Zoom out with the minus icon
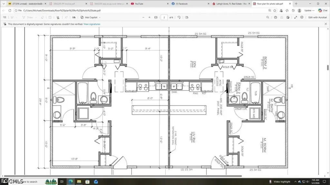The image size is (330, 185). pos(143,17)
